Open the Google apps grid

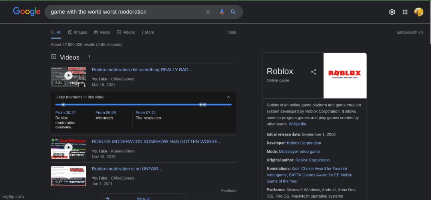(x=405, y=12)
